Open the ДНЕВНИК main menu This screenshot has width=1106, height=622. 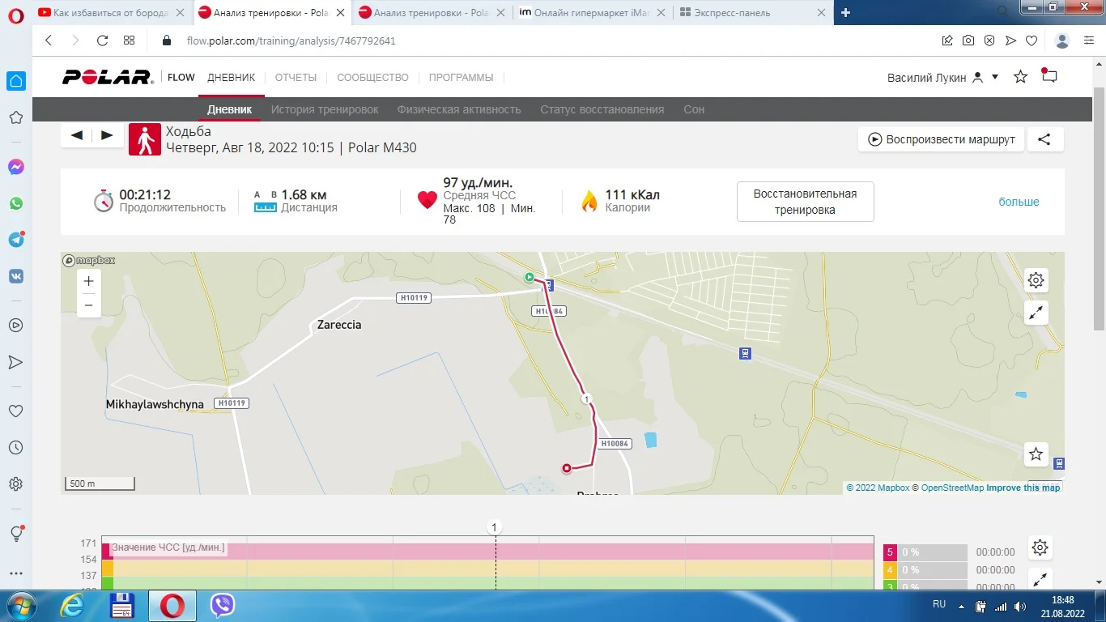(x=232, y=78)
